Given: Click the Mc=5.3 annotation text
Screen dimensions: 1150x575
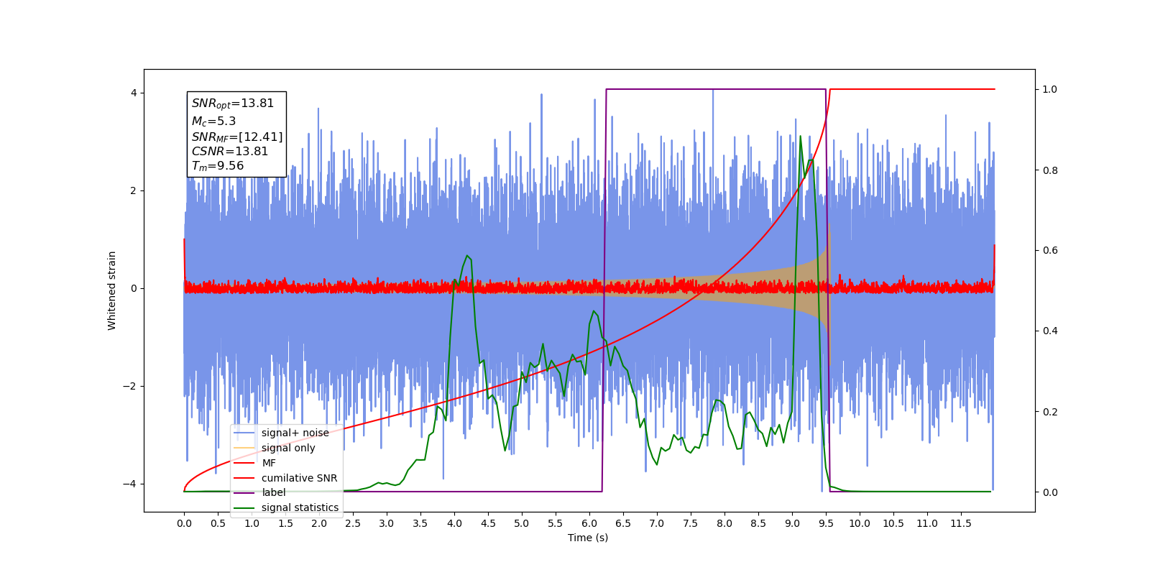Looking at the screenshot, I should tap(213, 121).
